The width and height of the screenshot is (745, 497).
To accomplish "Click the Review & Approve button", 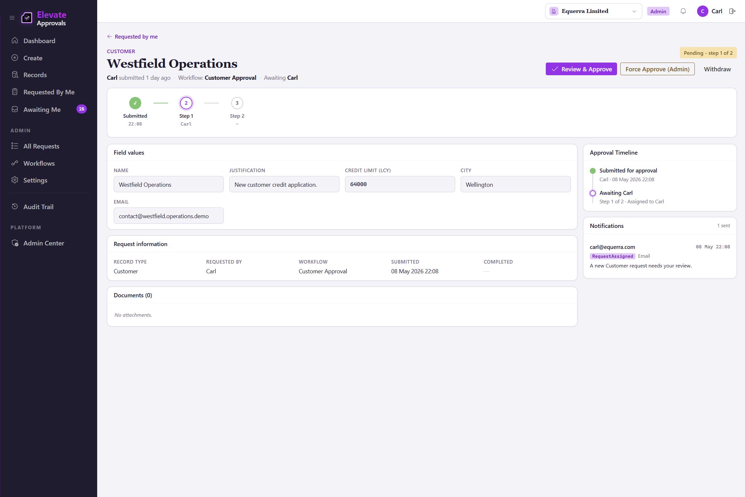I will 581,69.
